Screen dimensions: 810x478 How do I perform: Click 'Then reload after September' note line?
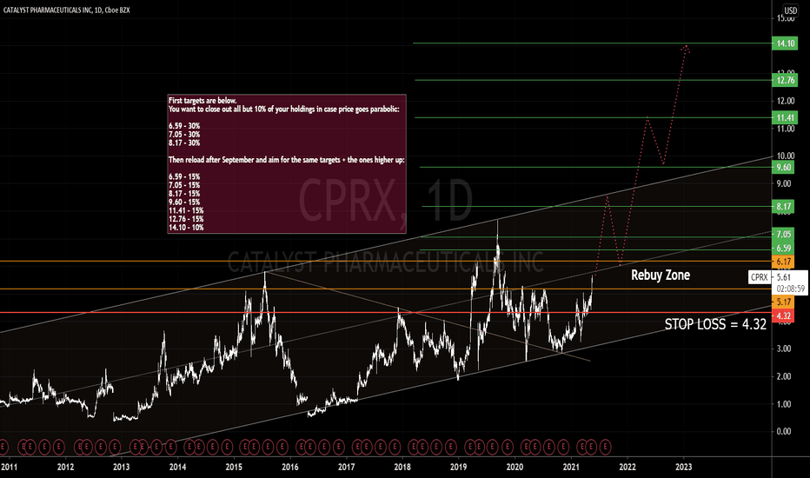(286, 160)
